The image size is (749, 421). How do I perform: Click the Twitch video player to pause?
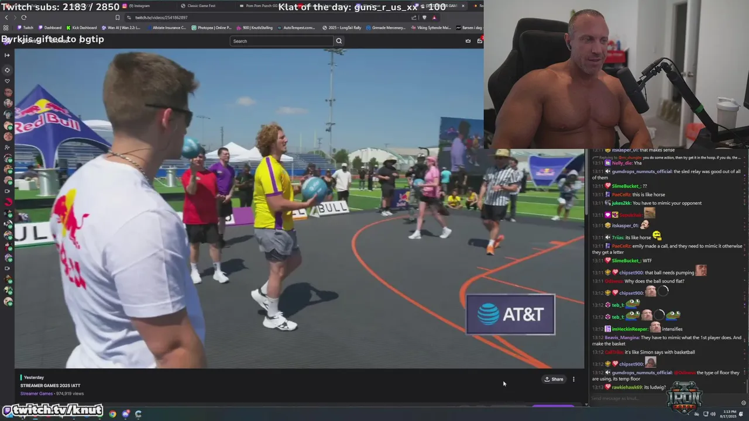[300, 208]
